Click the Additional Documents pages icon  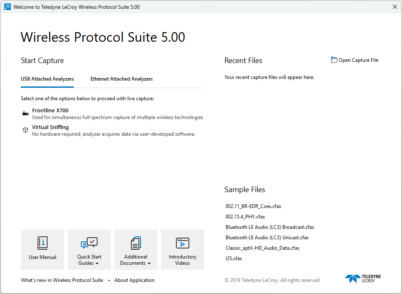tap(136, 243)
